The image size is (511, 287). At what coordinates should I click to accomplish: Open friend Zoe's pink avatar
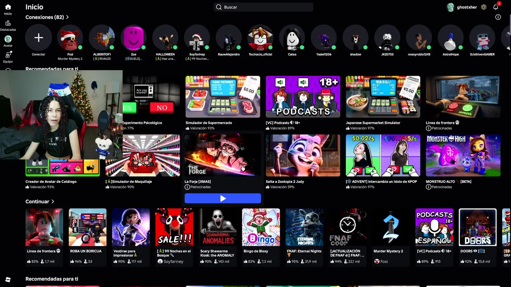click(134, 38)
